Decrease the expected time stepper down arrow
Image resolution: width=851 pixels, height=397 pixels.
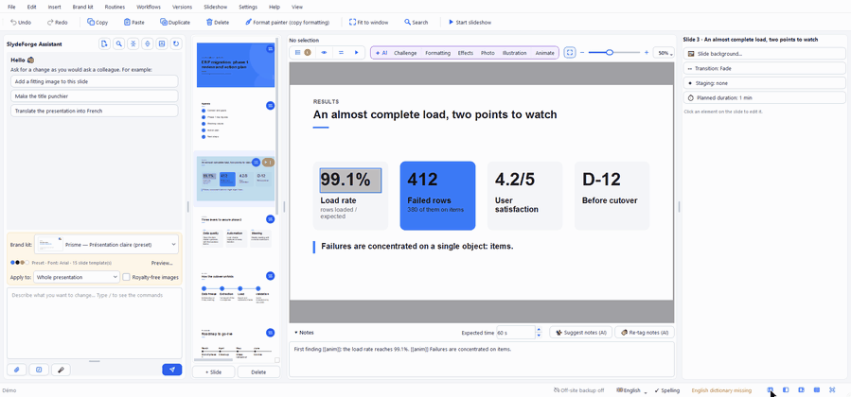click(x=539, y=336)
